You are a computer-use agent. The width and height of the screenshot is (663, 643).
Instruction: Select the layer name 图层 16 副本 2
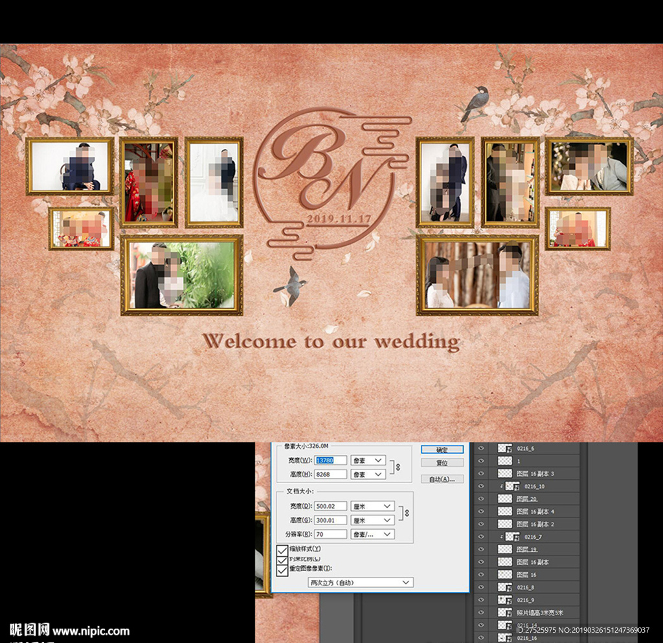(535, 525)
